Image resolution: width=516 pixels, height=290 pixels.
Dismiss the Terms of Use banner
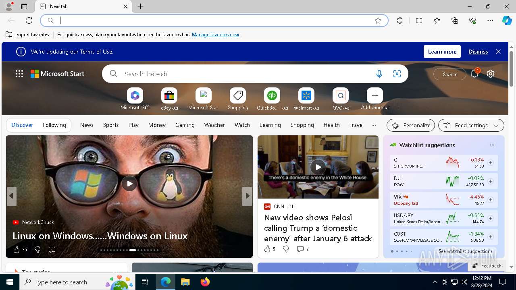tap(478, 52)
